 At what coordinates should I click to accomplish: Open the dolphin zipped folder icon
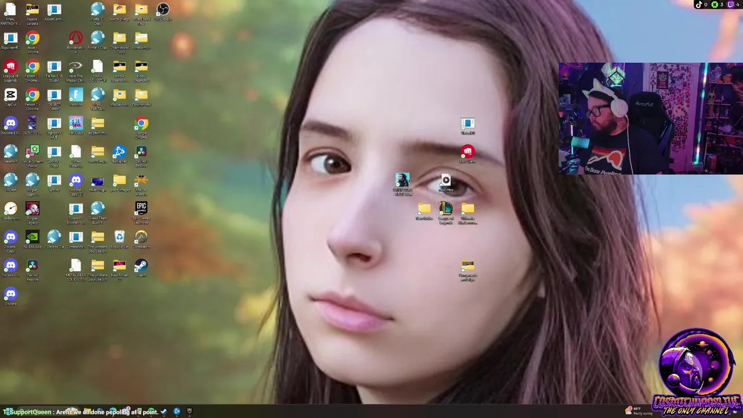[x=98, y=123]
